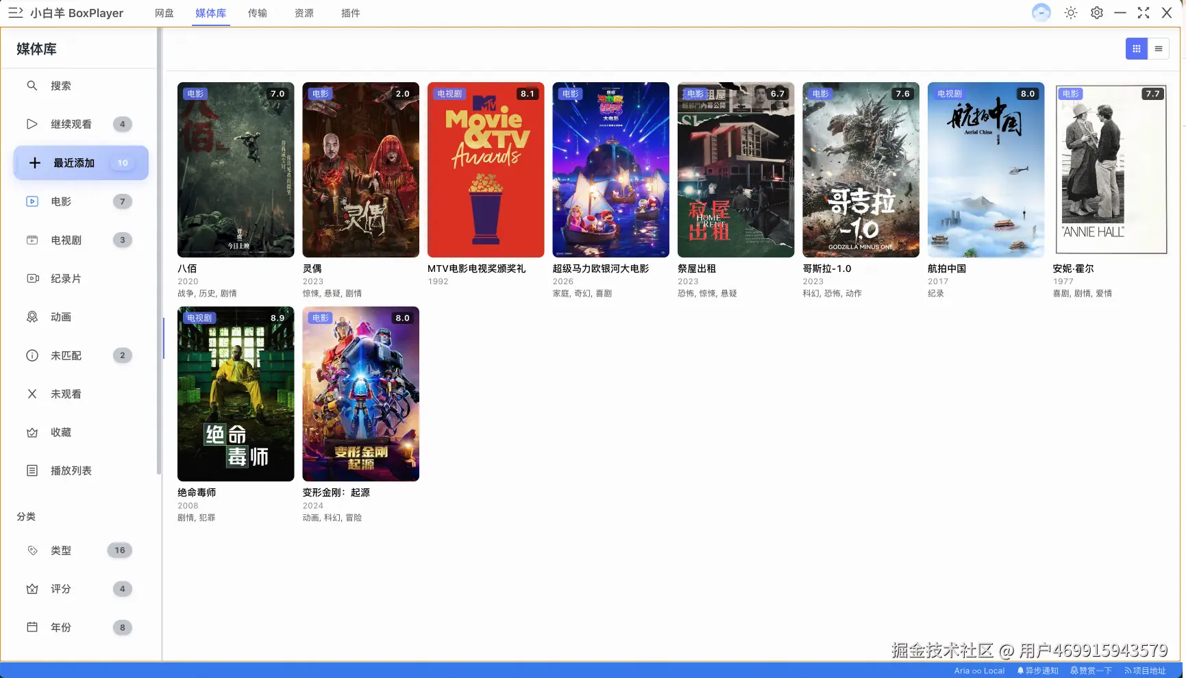Screen dimensions: 1186x678
Task: Open 项目地址 link in status bar
Action: click(x=1145, y=671)
